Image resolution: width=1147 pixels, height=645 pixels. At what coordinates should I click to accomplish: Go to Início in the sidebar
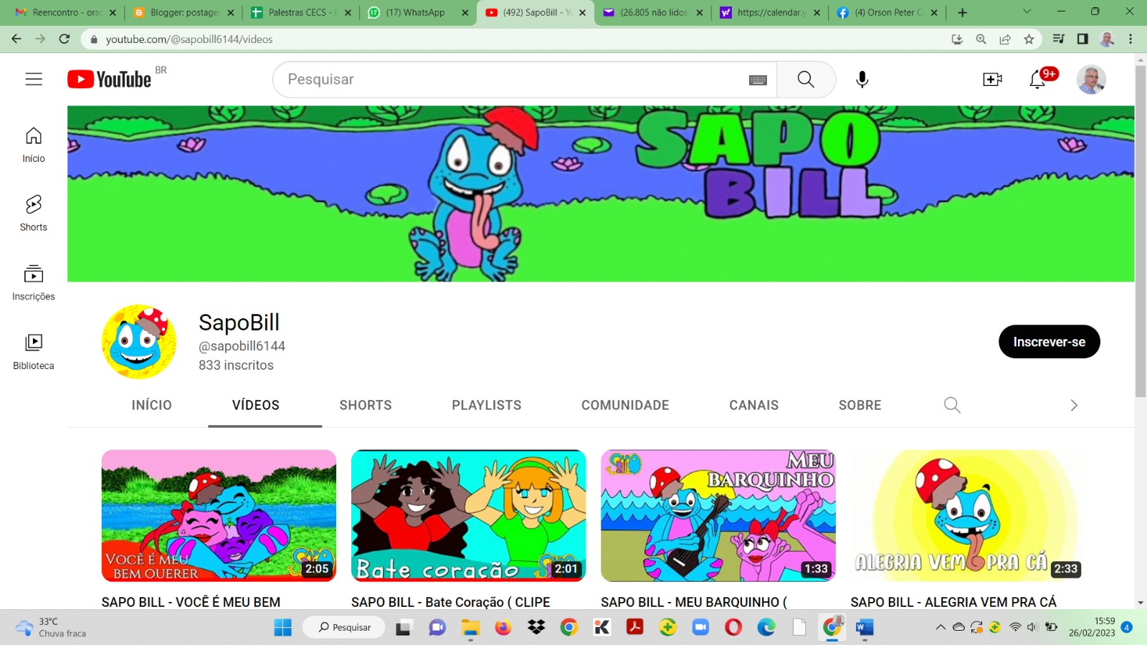(x=34, y=145)
